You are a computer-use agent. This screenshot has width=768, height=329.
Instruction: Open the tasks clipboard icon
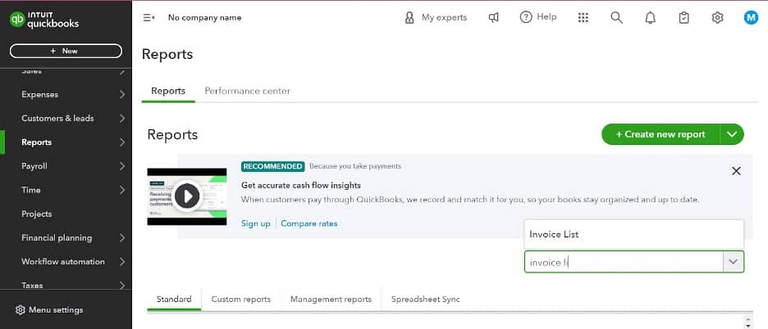click(684, 17)
